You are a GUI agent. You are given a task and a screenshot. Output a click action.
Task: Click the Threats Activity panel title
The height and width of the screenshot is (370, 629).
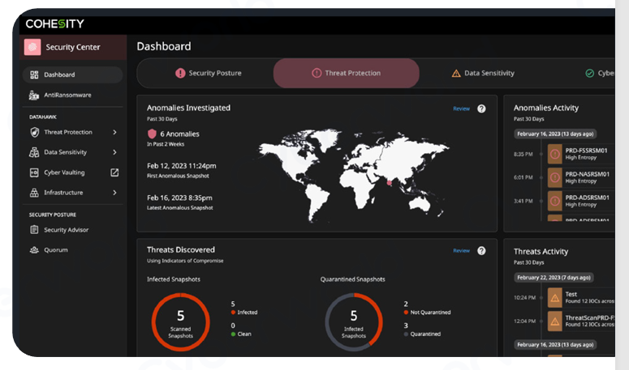(541, 252)
